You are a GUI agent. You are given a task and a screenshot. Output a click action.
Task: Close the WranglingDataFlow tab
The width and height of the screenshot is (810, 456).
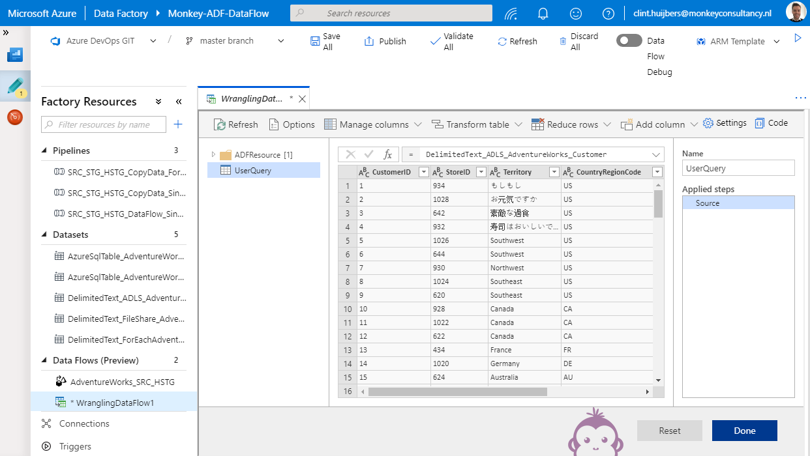click(302, 99)
